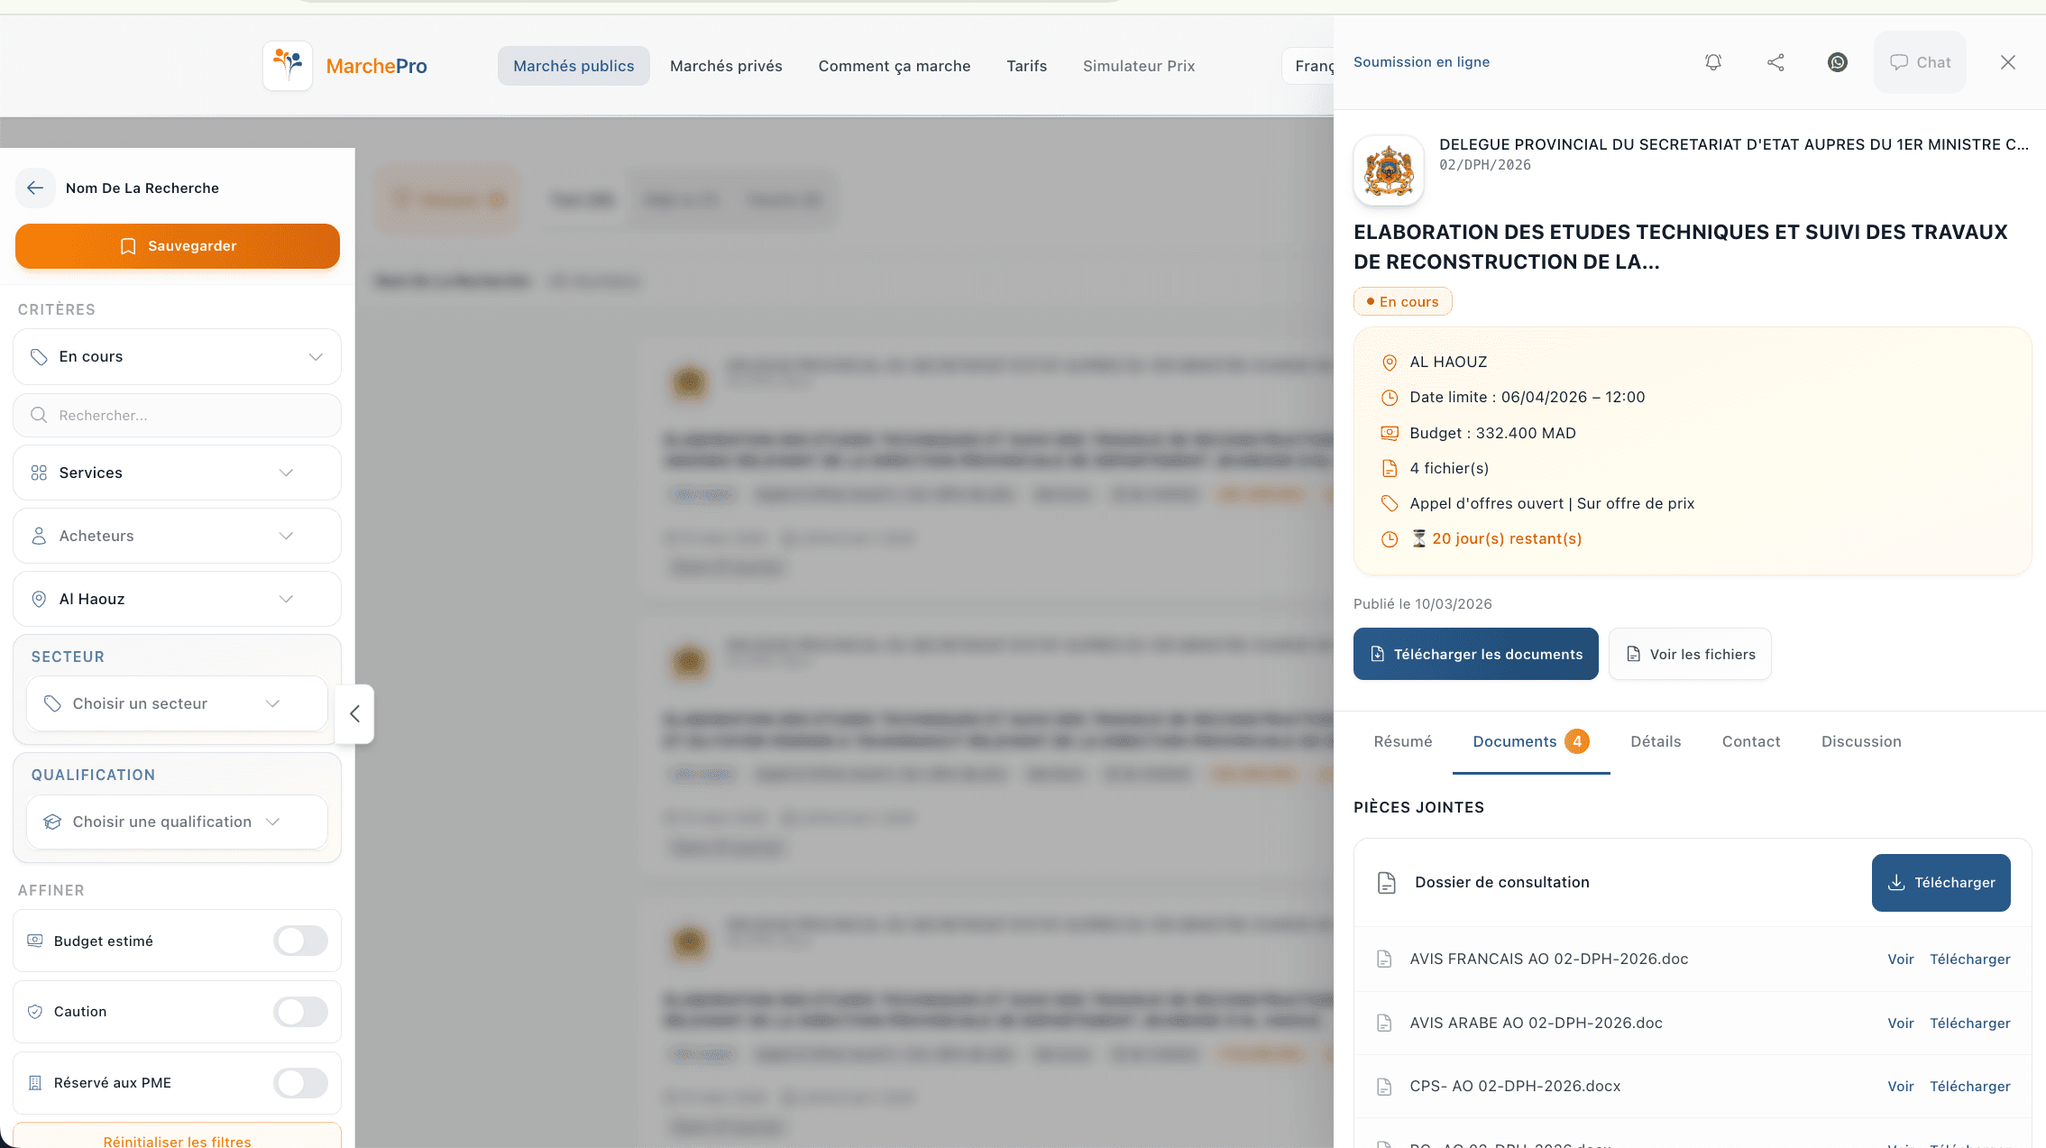
Task: Open the Al Haouz location dropdown
Action: click(177, 599)
